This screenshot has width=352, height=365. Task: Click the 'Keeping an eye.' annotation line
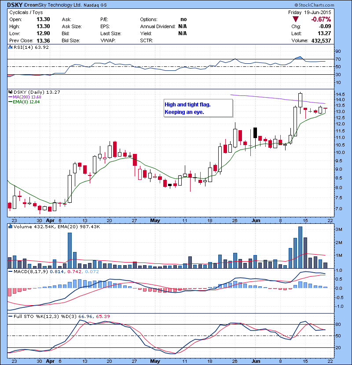pyautogui.click(x=184, y=112)
